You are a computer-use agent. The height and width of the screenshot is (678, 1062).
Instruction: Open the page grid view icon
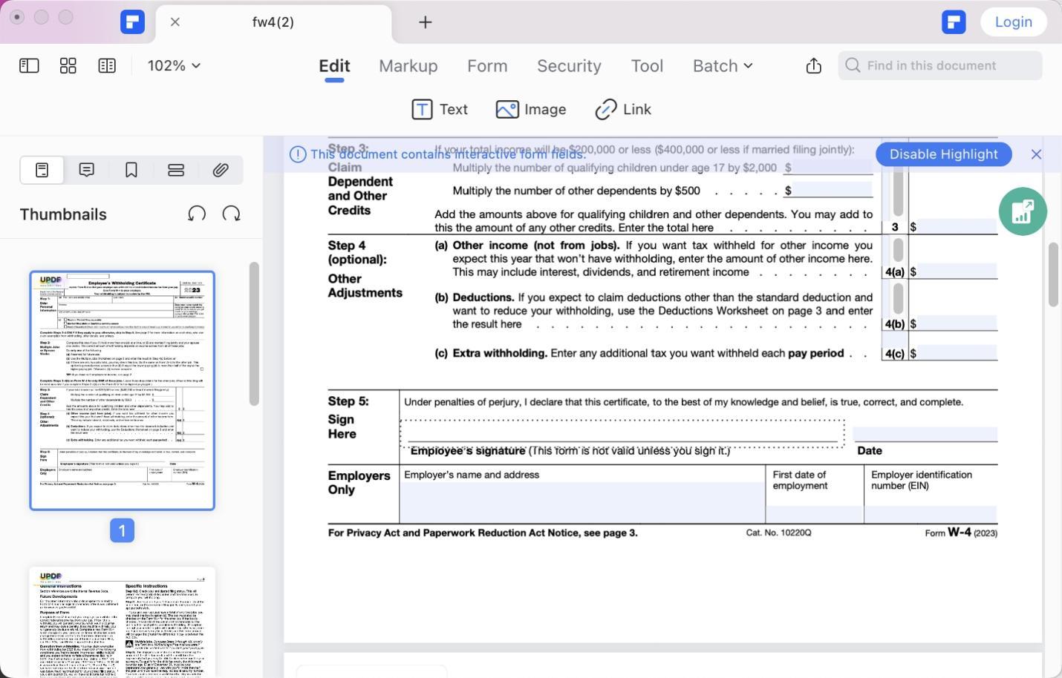[68, 65]
